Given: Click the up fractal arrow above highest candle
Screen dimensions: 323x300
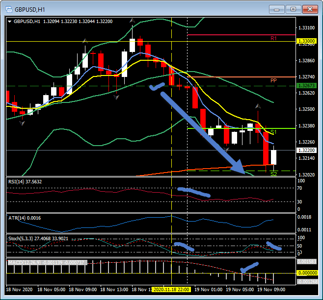Looking at the screenshot, I should [132, 21].
